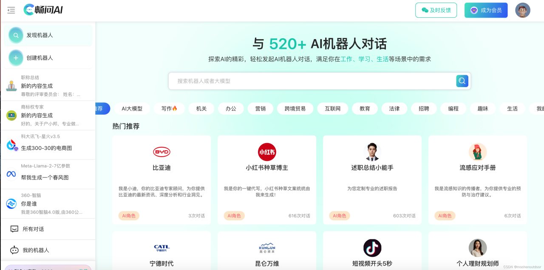The image size is (544, 270).
Task: Click the KUNLUN 昆仑资本 logo
Action: tap(267, 248)
